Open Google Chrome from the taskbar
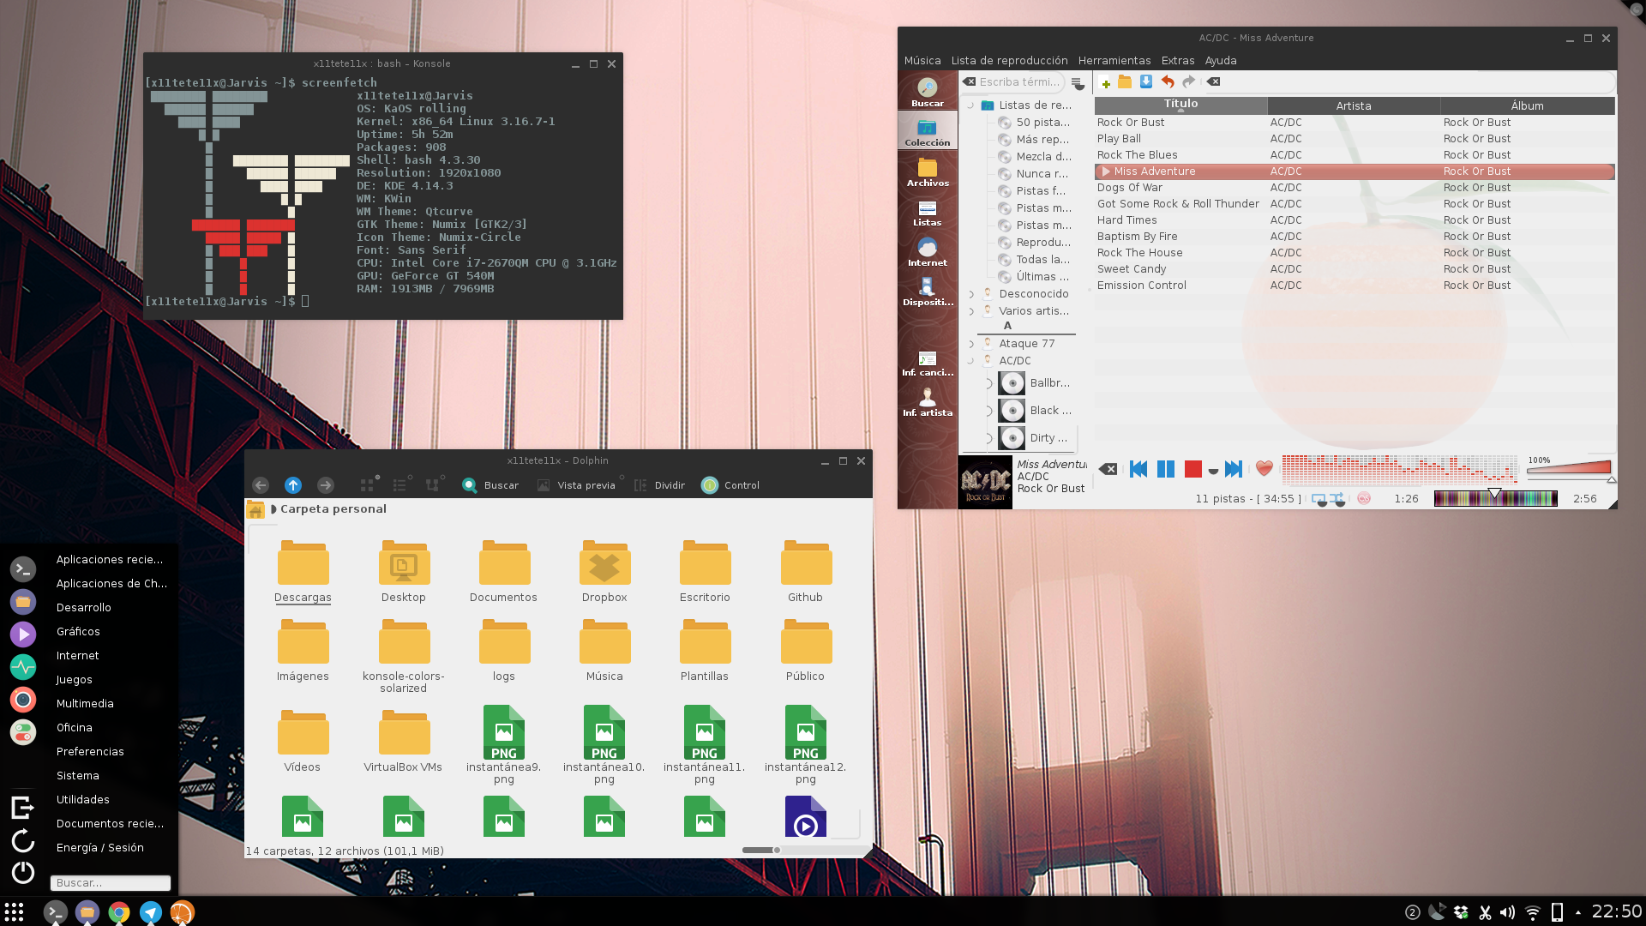Screen dimensions: 1646x926 (119, 912)
